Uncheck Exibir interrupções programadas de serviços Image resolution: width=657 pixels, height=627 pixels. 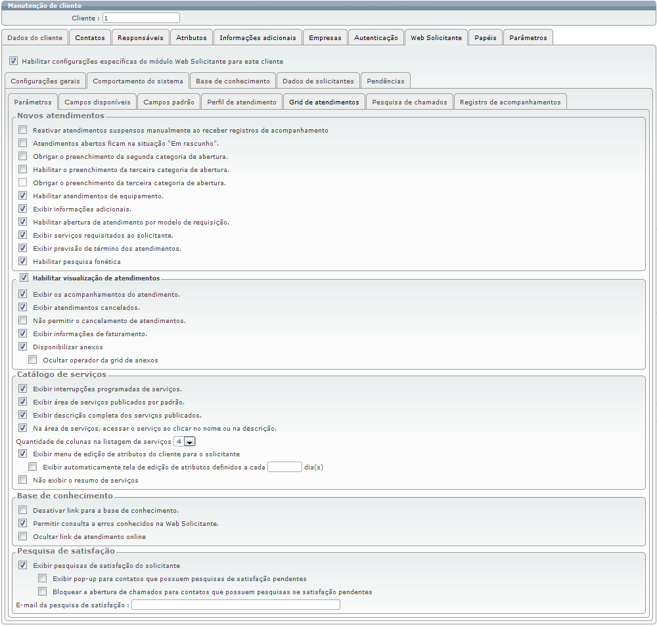tap(22, 389)
